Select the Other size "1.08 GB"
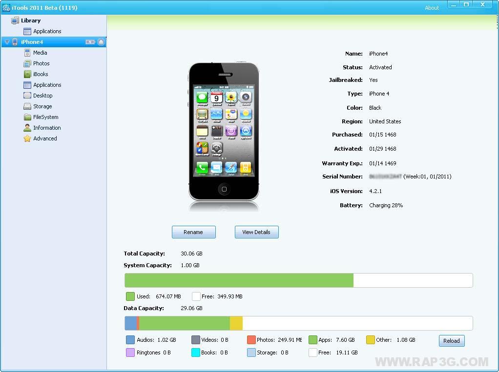Image resolution: width=499 pixels, height=372 pixels. 406,340
